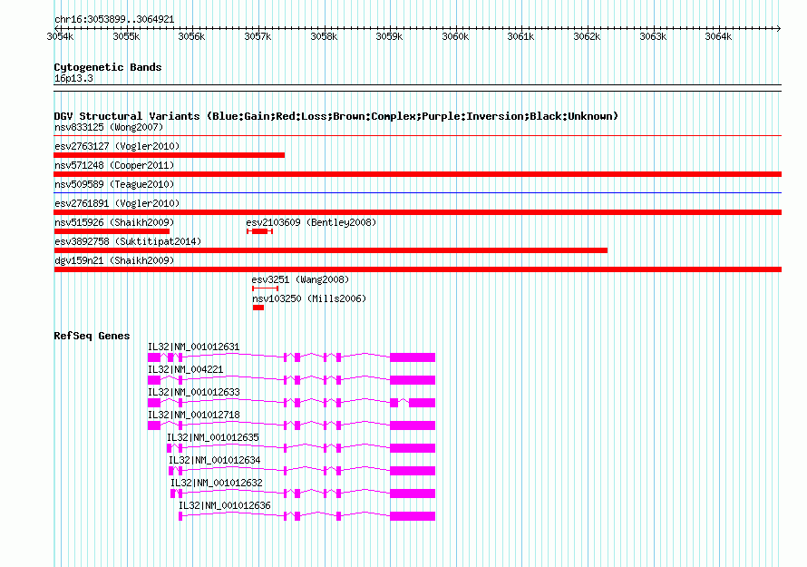Click the esv3892758 long red bar
Image resolution: width=807 pixels, height=567 pixels.
point(330,250)
